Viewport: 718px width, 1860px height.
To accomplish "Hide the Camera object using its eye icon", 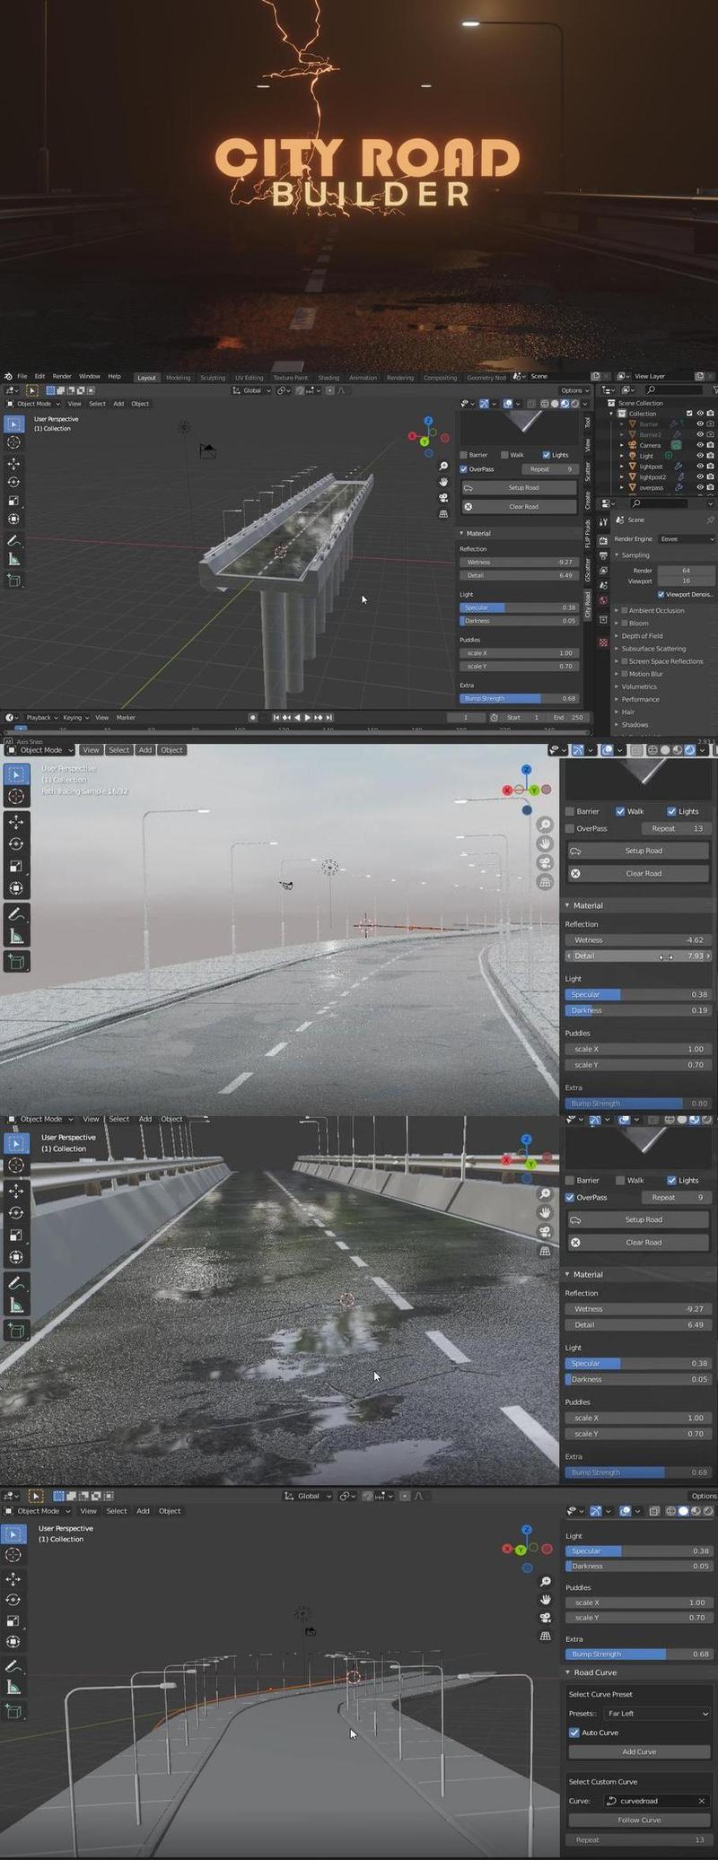I will pyautogui.click(x=700, y=445).
